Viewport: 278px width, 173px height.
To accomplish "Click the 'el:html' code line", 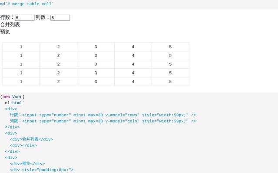I will 14,103.
